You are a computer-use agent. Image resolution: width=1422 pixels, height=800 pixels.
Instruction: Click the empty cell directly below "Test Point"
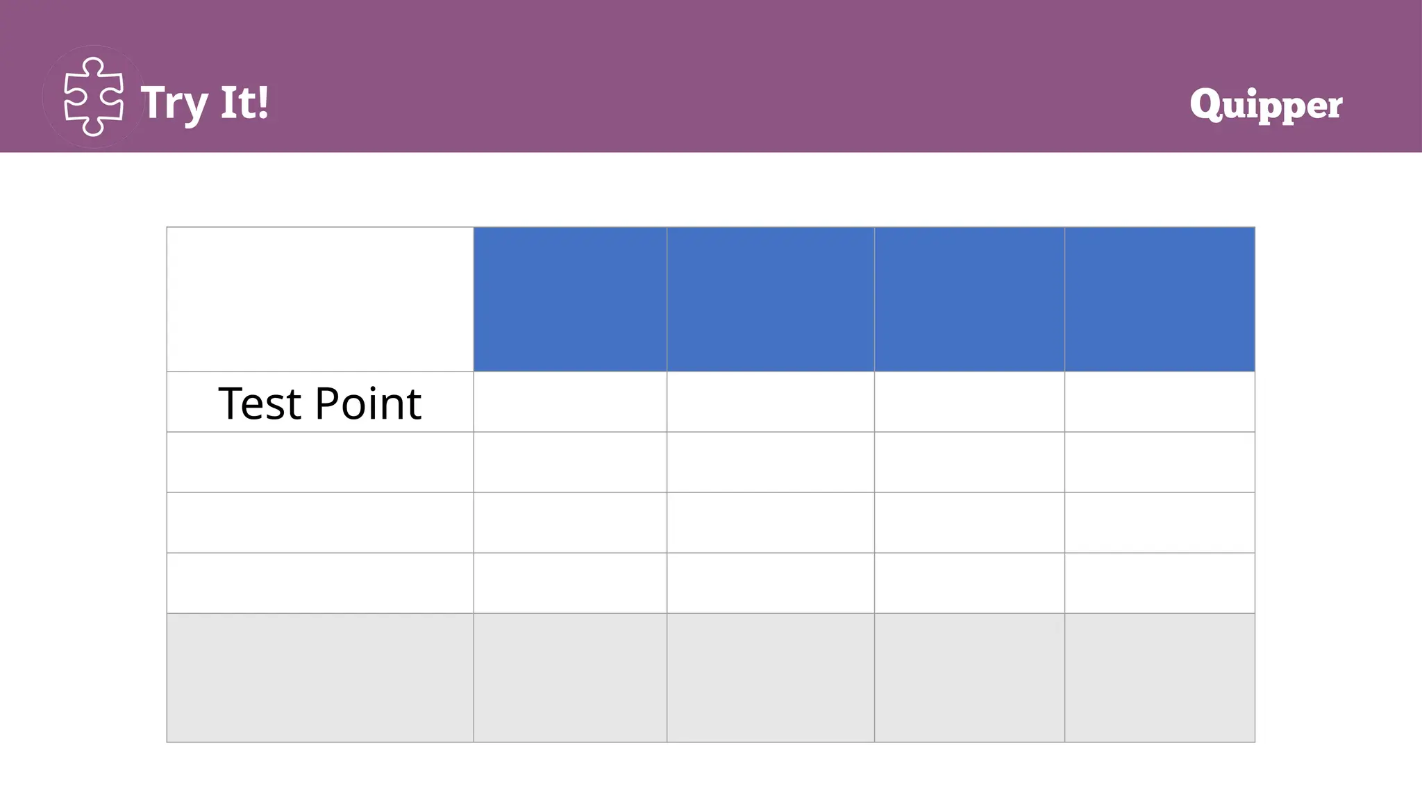coord(320,462)
